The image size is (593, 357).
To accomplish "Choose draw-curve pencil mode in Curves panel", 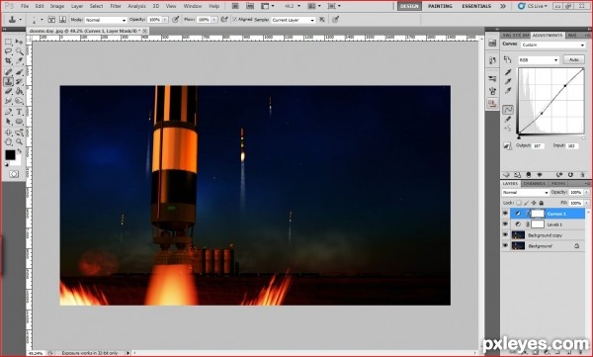I will [x=508, y=119].
